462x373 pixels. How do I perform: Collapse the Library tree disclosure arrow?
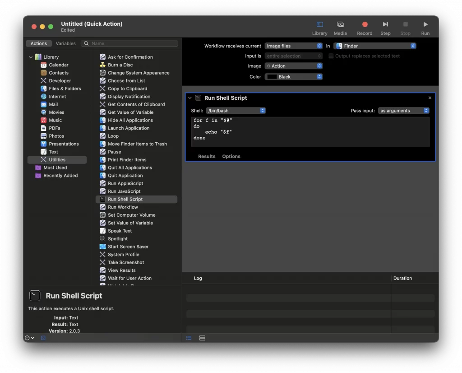point(31,57)
